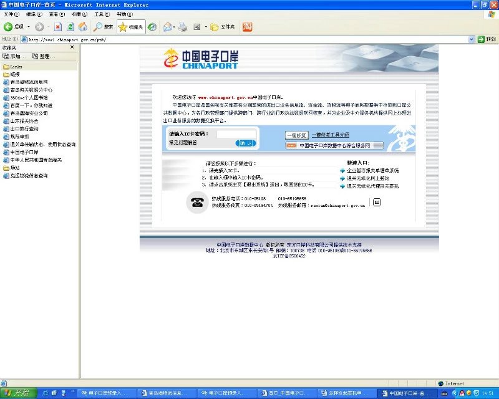Open the Back button history dropdown arrow
This screenshot has height=399, width=499.
tap(29, 27)
